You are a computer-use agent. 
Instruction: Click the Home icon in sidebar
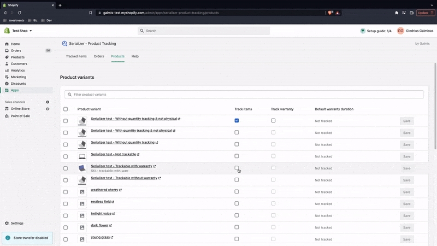[7, 44]
